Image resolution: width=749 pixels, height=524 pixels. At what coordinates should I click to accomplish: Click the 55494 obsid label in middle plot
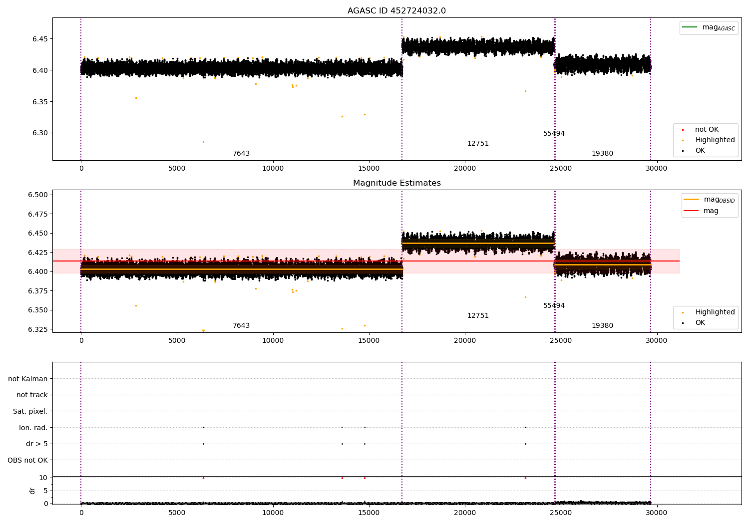coord(554,306)
